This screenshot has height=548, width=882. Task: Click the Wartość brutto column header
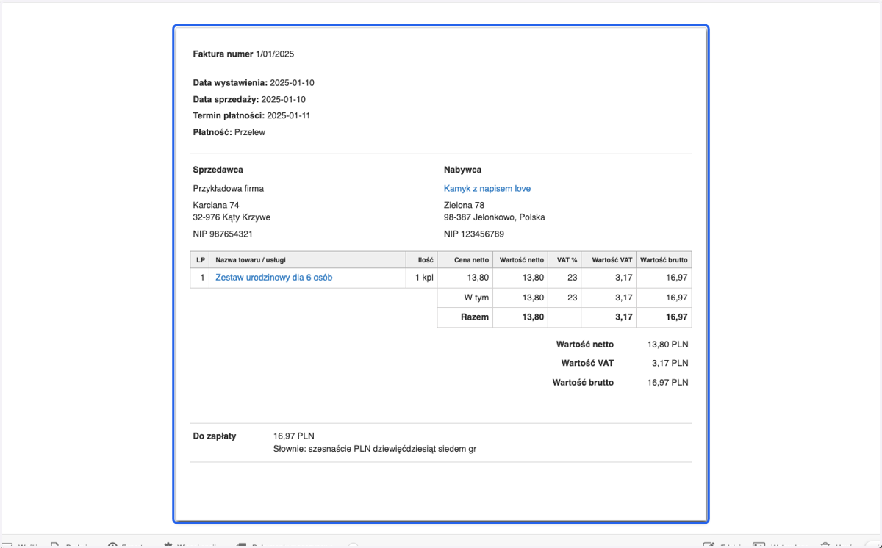(x=664, y=260)
